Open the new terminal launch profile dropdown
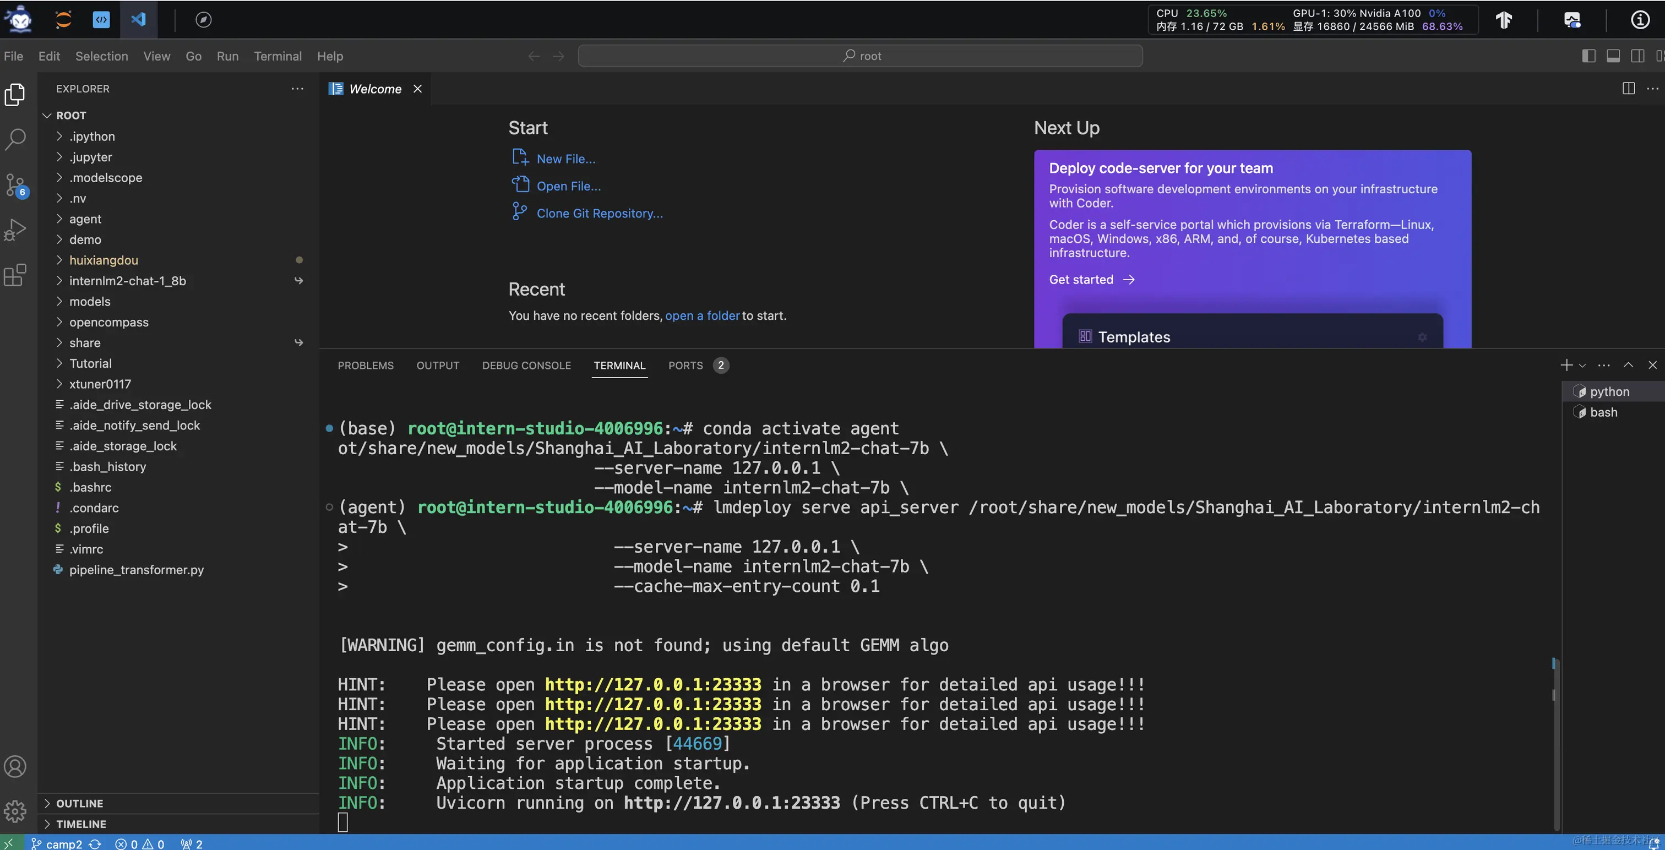The height and width of the screenshot is (850, 1665). pyautogui.click(x=1582, y=366)
